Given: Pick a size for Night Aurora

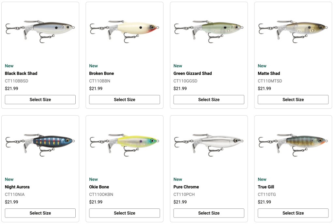Looking at the screenshot, I should (x=40, y=213).
